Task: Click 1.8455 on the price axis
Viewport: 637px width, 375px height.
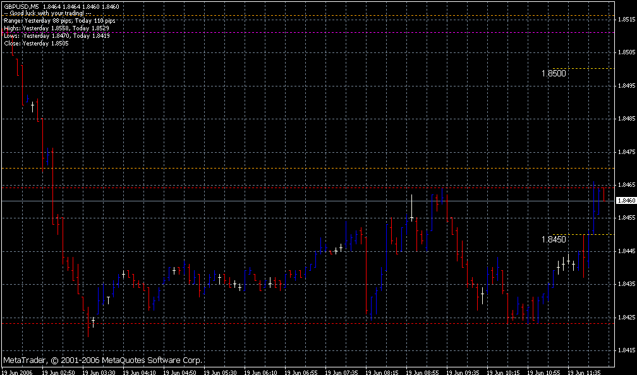Action: point(626,218)
